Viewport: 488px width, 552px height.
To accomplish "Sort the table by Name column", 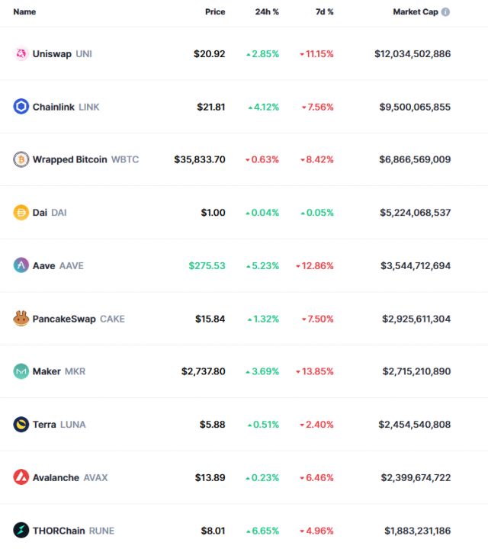I will click(24, 12).
